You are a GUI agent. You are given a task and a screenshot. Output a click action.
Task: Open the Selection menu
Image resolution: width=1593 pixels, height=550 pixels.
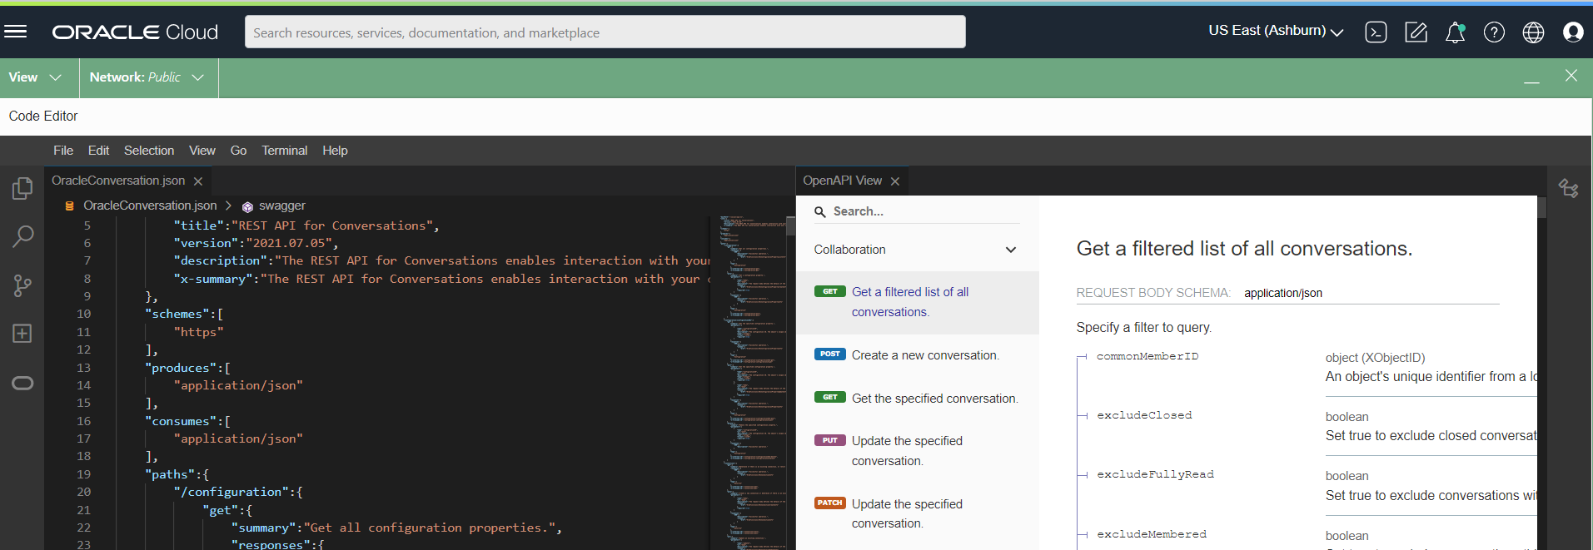[149, 151]
